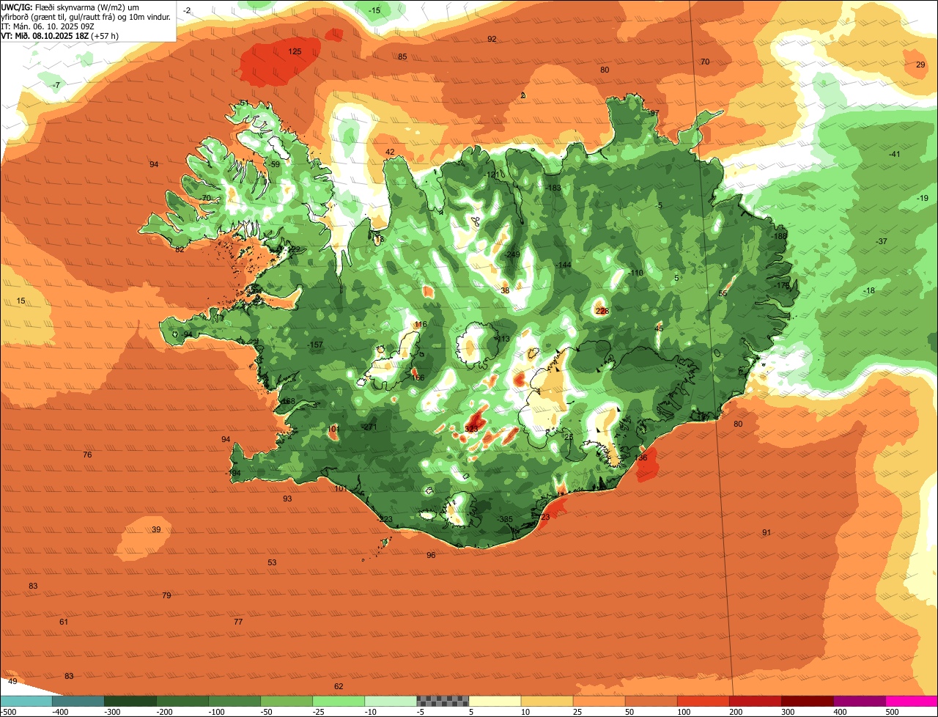Click the -385 flux value on the map
The image size is (938, 717).
505,519
